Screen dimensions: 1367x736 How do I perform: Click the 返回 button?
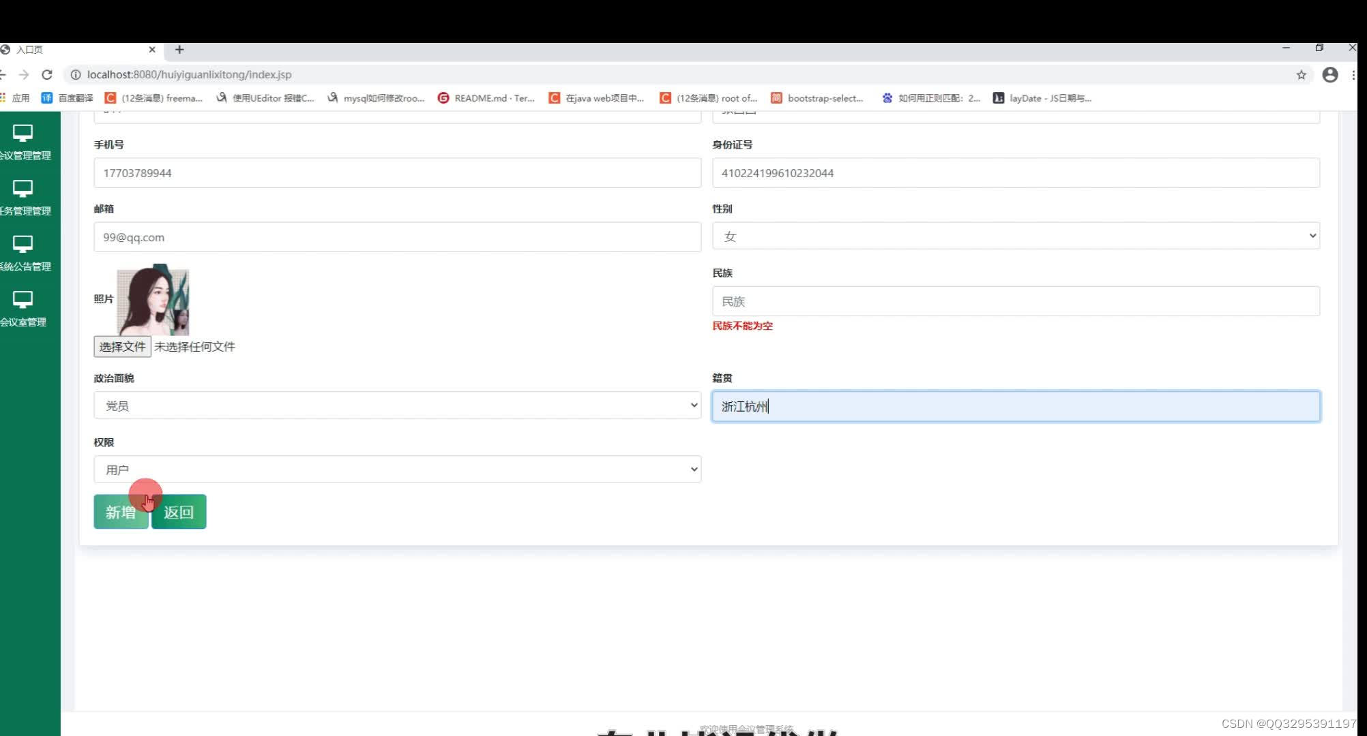(x=179, y=512)
